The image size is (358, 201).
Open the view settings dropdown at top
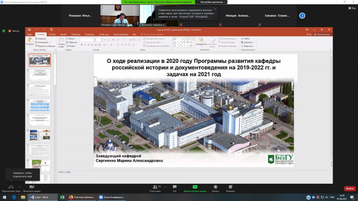coord(212,2)
